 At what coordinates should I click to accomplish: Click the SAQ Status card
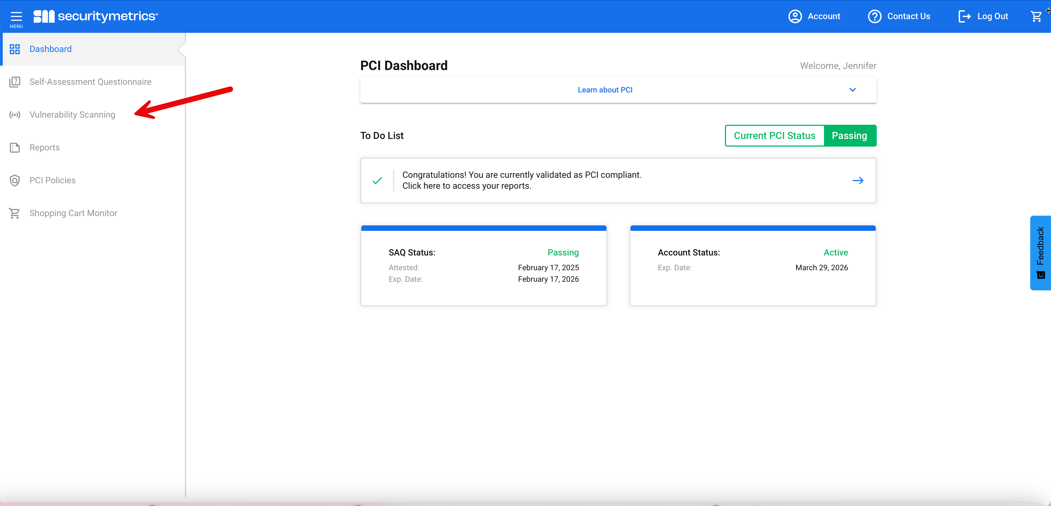tap(483, 265)
